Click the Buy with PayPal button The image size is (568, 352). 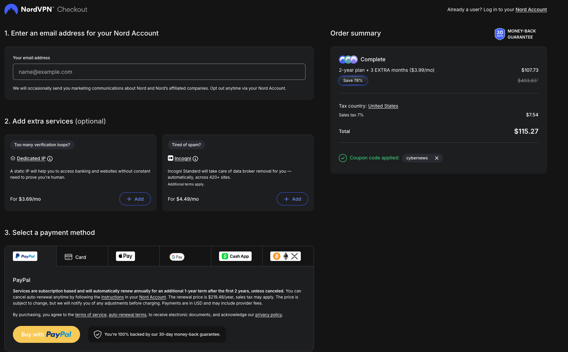[46, 334]
